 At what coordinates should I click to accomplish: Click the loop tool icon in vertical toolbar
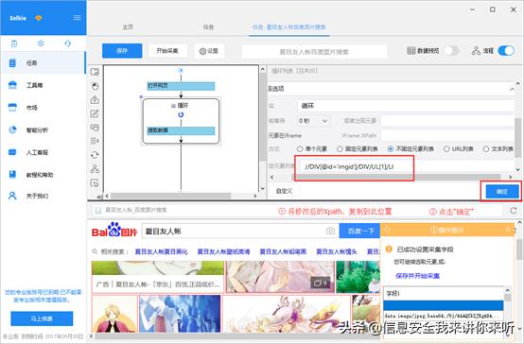95,155
